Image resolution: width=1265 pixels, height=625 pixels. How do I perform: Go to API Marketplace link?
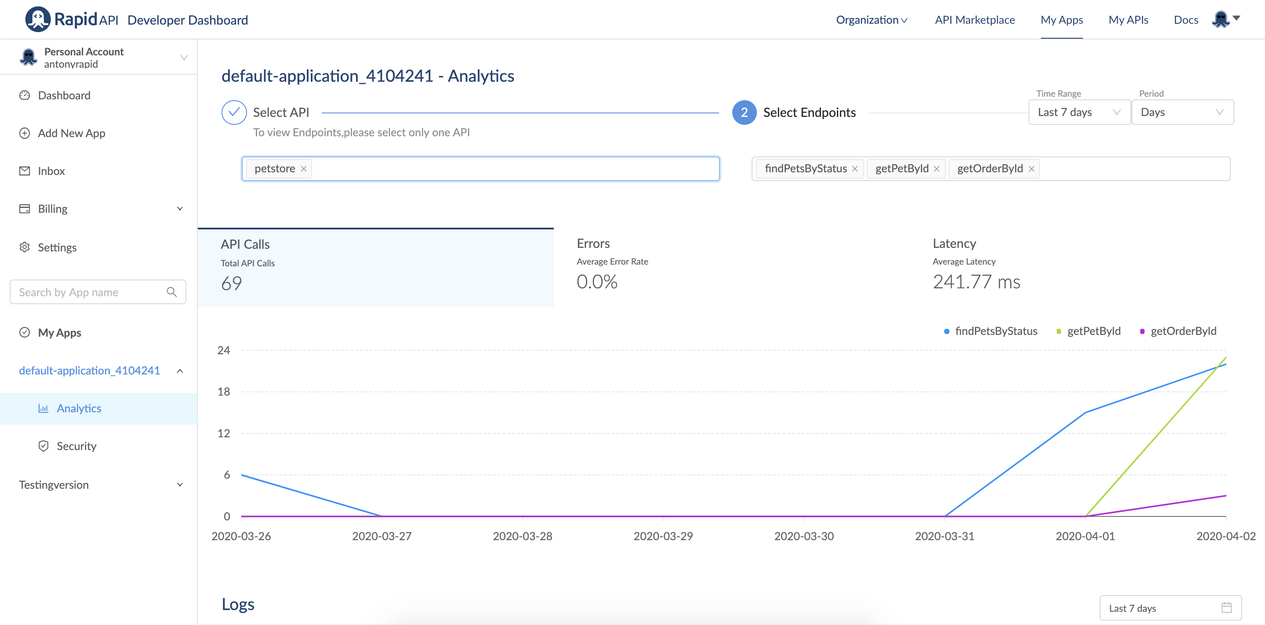coord(974,20)
